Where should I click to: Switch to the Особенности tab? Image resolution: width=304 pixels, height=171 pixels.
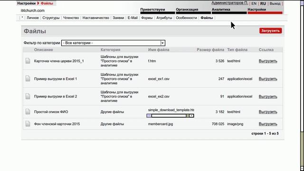(186, 18)
